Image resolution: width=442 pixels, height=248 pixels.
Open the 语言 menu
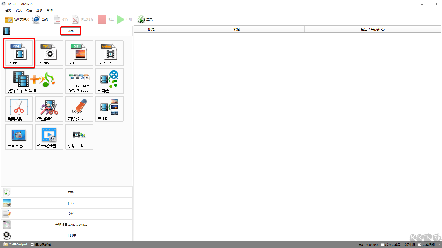[x=29, y=10]
